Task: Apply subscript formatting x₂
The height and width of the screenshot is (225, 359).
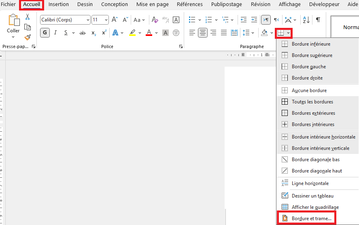Action: (93, 33)
